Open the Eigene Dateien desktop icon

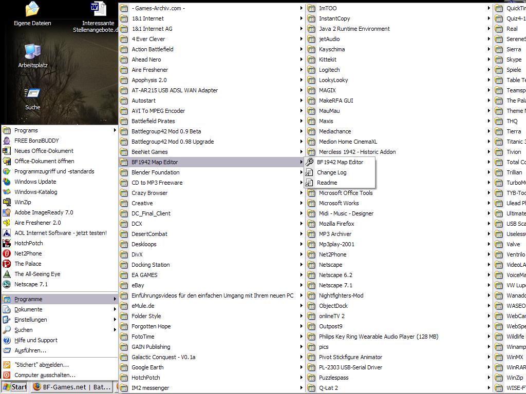click(32, 13)
